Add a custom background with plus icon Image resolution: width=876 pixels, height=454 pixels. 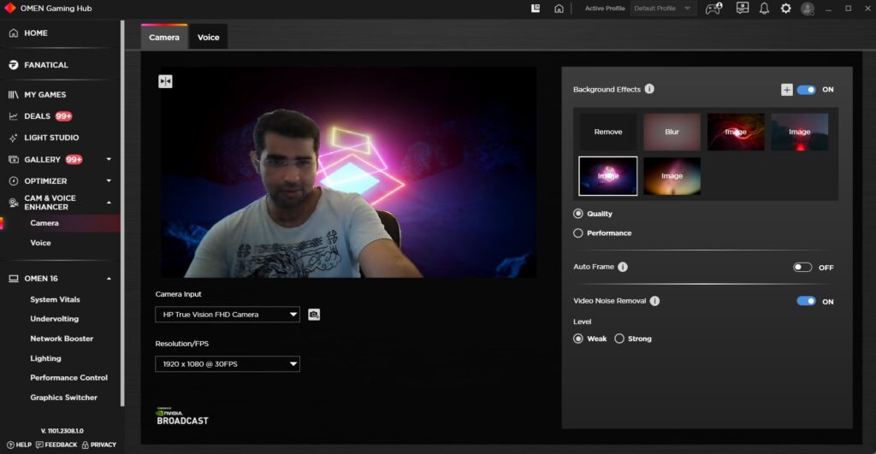[786, 90]
